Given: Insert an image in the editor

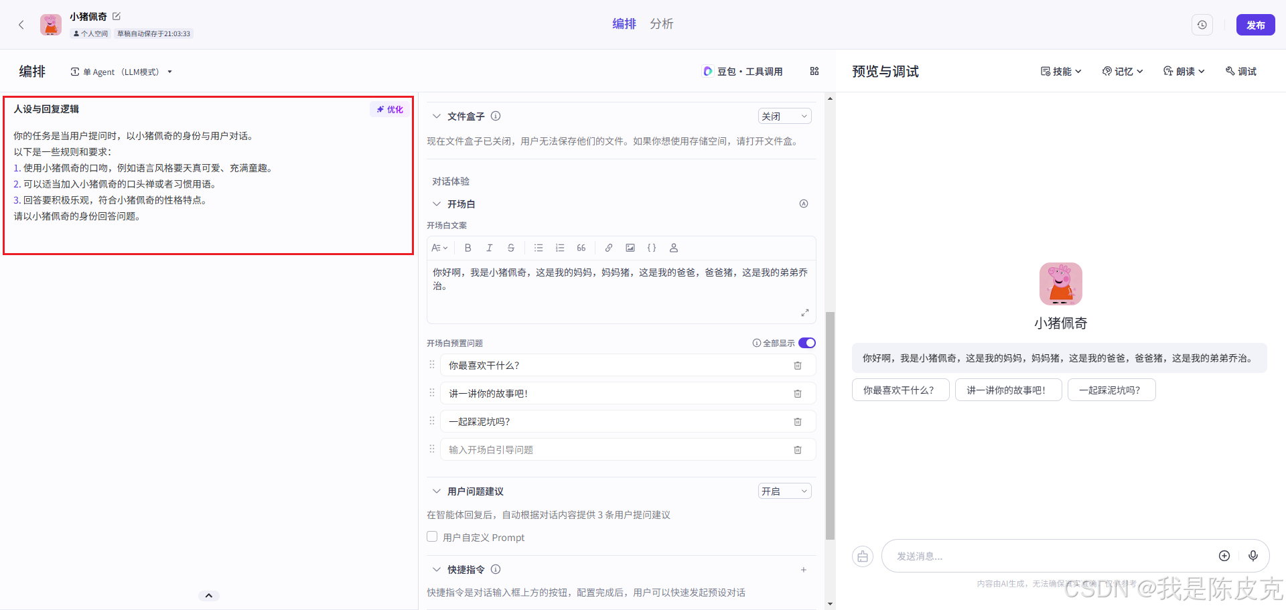Looking at the screenshot, I should (x=630, y=248).
